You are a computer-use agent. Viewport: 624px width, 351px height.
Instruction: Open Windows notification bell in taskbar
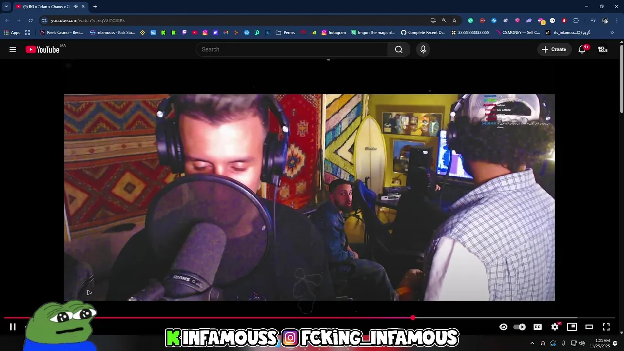(x=615, y=343)
